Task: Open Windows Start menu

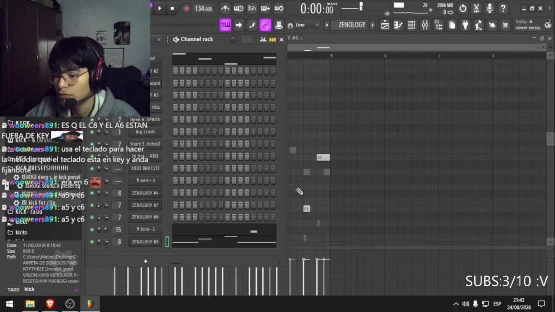Action: [10, 304]
